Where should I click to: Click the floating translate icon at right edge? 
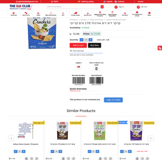pos(160,48)
